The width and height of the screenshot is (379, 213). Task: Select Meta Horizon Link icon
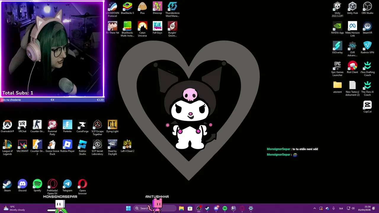point(352,29)
